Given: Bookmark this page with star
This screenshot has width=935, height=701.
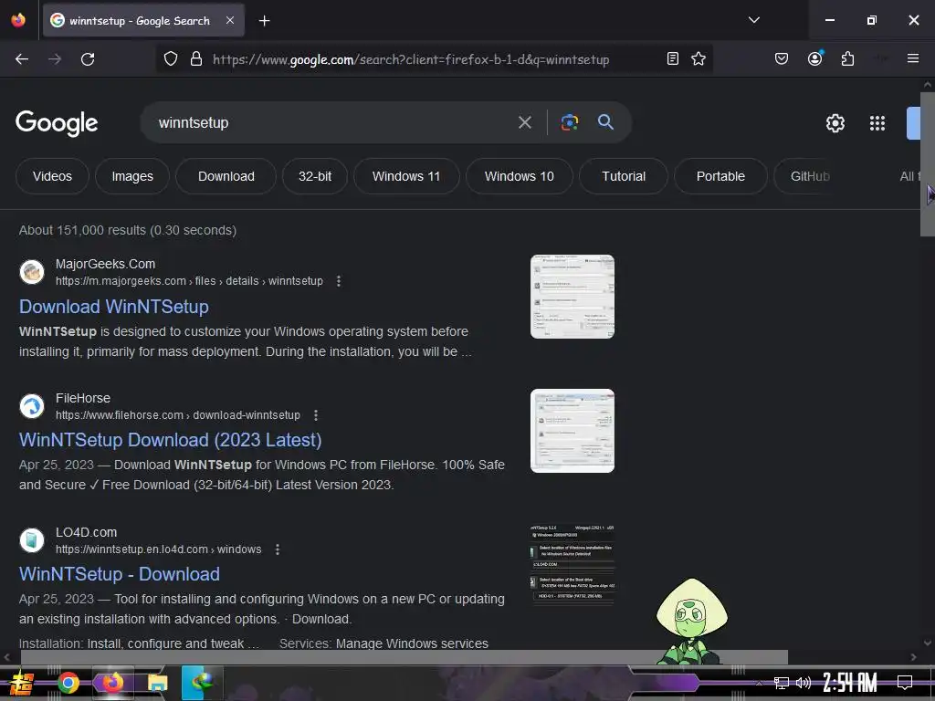Looking at the screenshot, I should (x=699, y=58).
